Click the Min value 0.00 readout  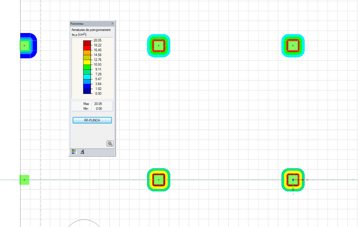(99, 109)
